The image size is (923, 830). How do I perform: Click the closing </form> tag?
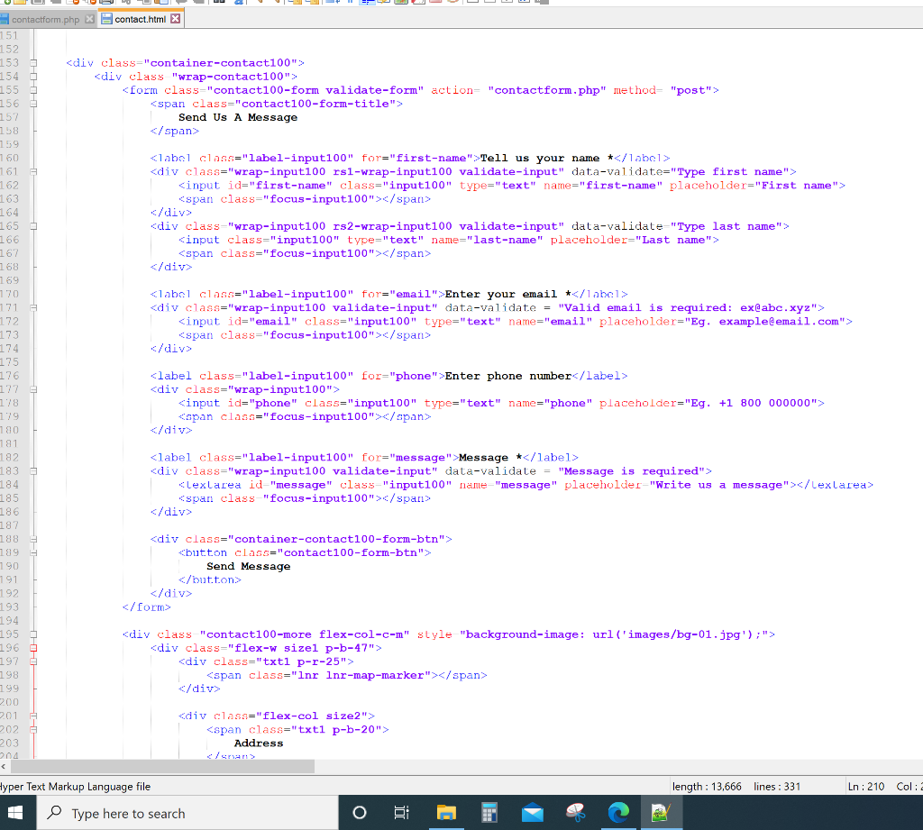point(147,607)
